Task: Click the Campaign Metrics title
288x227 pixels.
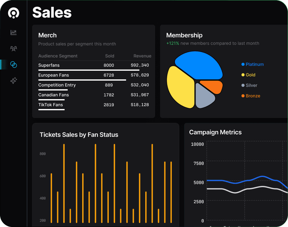Action: (x=215, y=132)
